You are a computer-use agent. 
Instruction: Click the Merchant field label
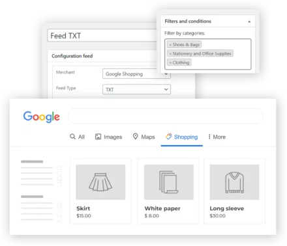coord(65,72)
